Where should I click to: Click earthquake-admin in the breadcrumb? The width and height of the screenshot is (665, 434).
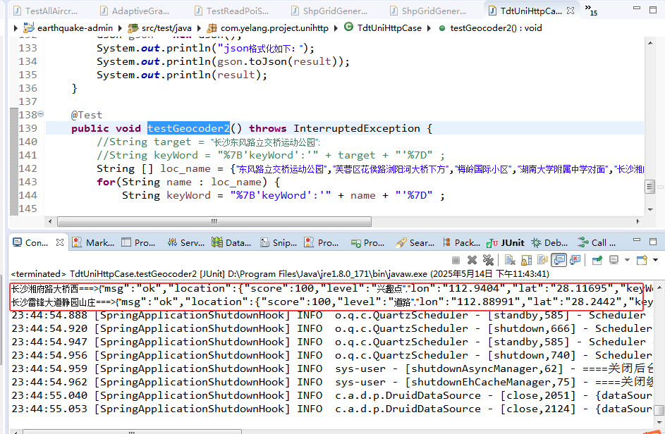(75, 28)
